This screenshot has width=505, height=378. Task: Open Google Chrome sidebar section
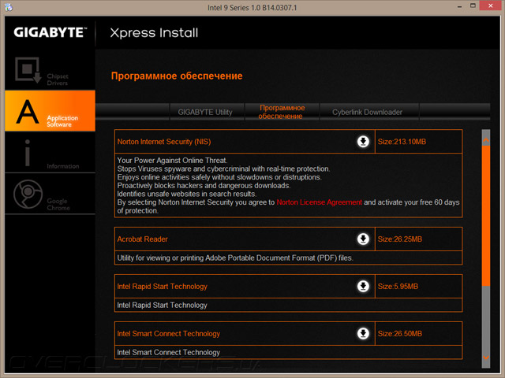(50, 194)
